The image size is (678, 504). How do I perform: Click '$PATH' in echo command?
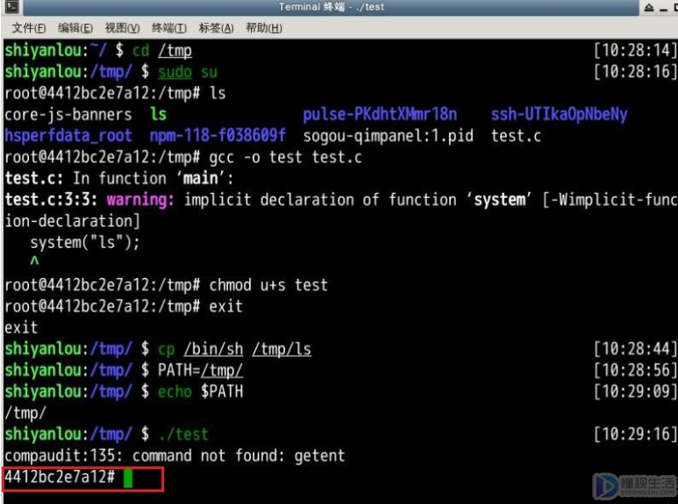(x=222, y=392)
